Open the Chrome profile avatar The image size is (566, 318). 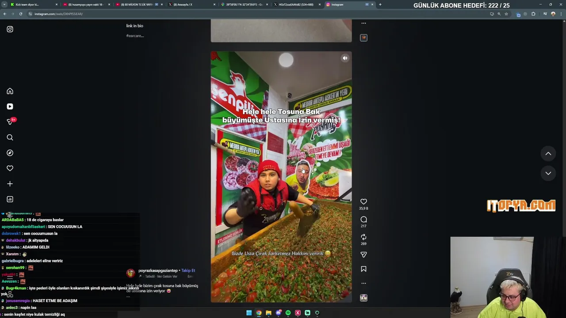pyautogui.click(x=553, y=14)
